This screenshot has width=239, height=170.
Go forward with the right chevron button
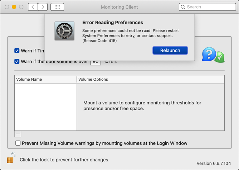click(43, 7)
